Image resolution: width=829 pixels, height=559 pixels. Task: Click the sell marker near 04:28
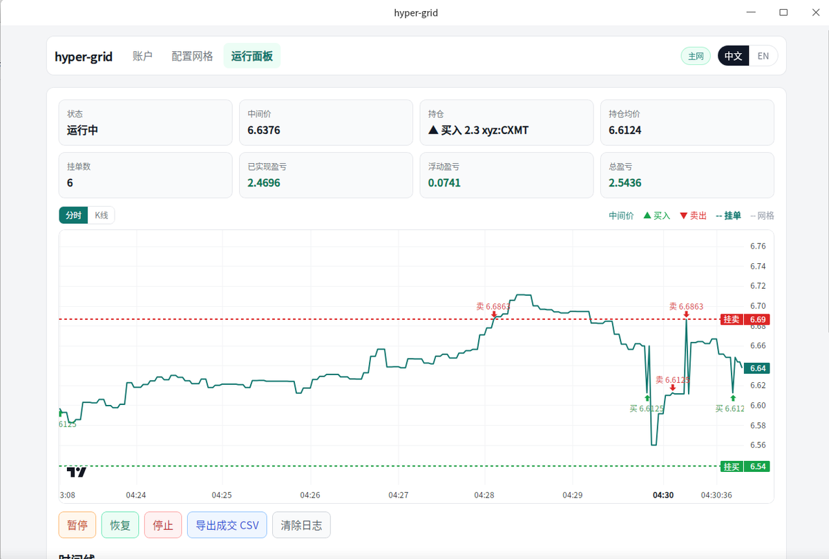(494, 315)
